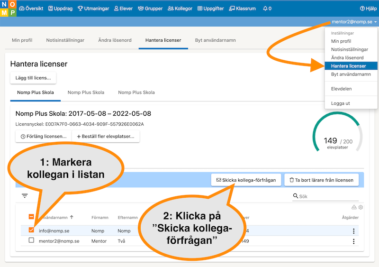The width and height of the screenshot is (379, 267).
Task: Select Hantera licenser in the account menu
Action: click(348, 66)
